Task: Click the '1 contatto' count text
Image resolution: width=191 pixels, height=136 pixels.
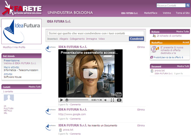Action: point(8,91)
